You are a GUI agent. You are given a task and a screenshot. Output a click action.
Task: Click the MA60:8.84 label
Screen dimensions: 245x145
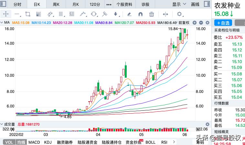point(104,23)
